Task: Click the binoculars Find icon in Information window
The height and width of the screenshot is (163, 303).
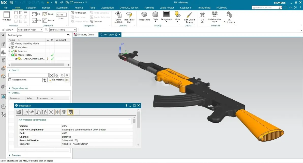Action: (x=64, y=112)
